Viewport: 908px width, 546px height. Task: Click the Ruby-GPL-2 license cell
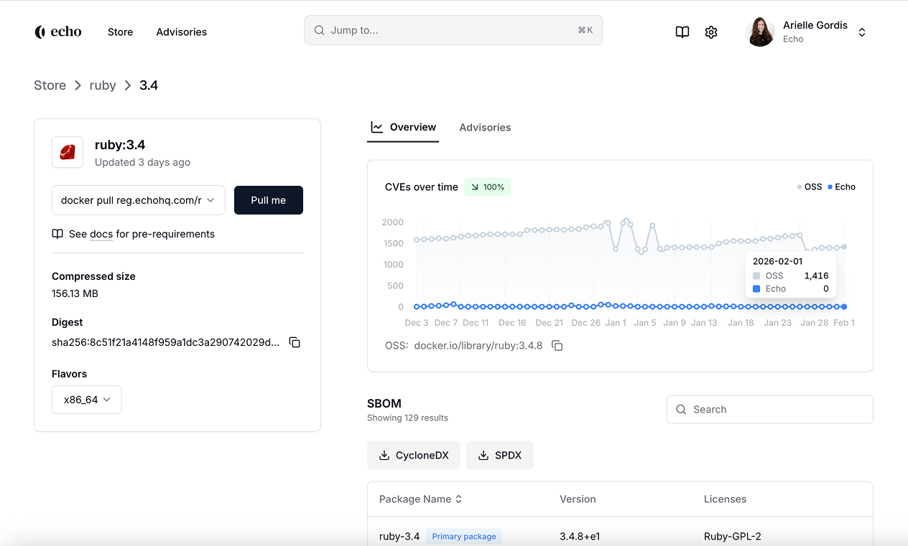[x=733, y=536]
